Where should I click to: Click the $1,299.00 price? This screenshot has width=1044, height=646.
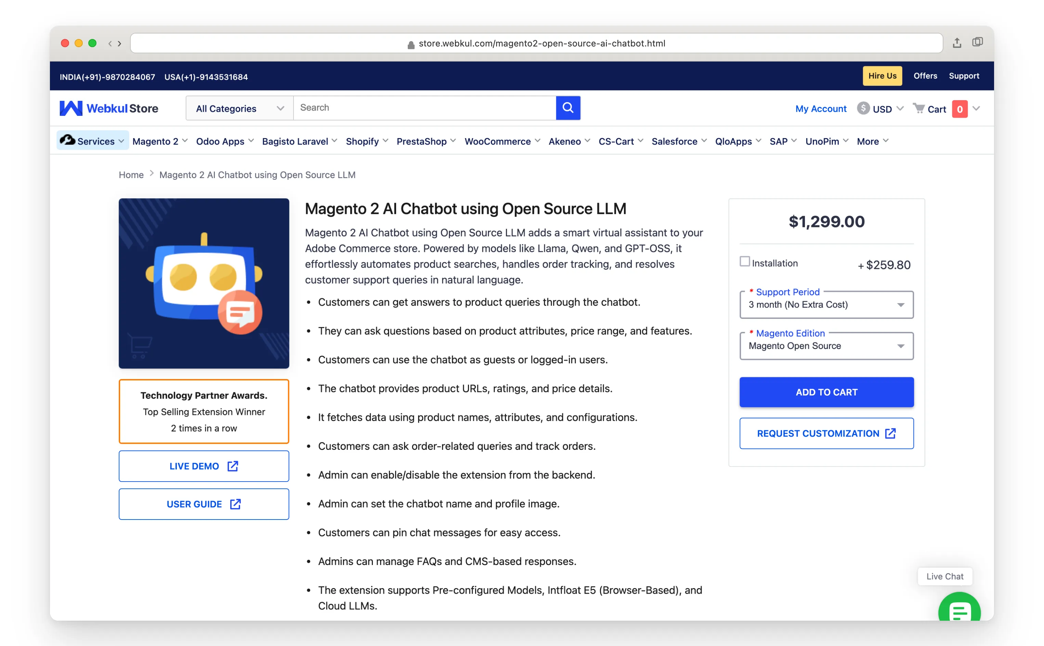[826, 221]
